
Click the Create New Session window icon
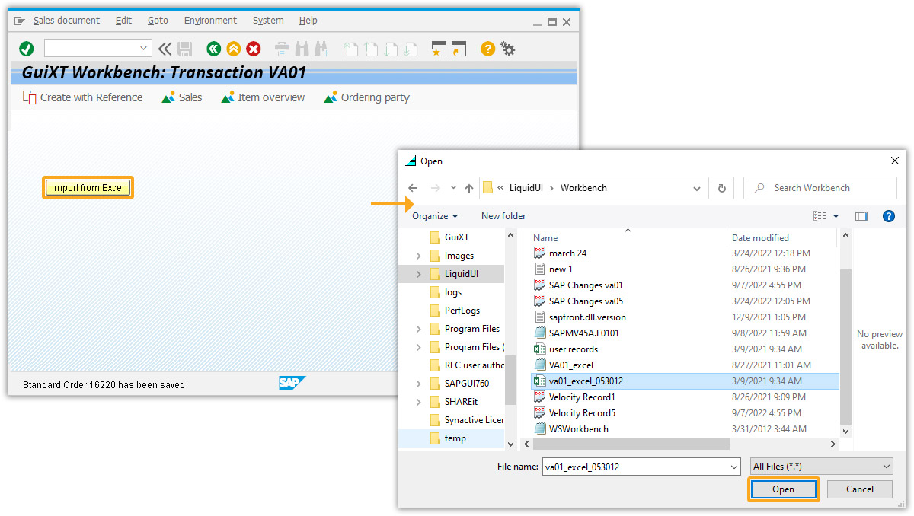pos(438,49)
